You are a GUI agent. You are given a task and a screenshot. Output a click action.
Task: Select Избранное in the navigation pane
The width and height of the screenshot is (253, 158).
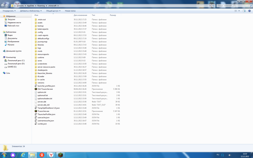pos(11,16)
